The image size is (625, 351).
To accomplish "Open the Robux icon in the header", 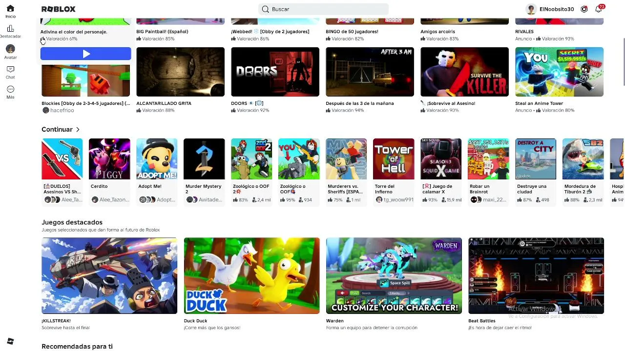I will pyautogui.click(x=584, y=9).
